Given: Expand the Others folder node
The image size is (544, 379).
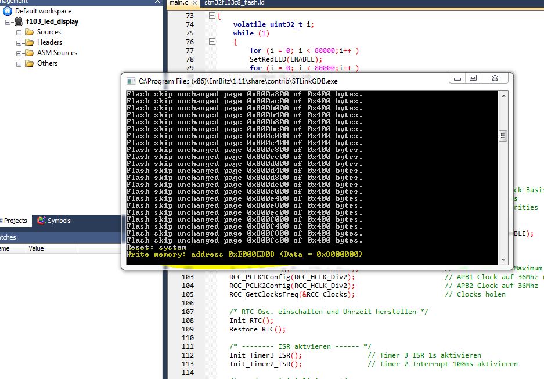Looking at the screenshot, I should (19, 64).
